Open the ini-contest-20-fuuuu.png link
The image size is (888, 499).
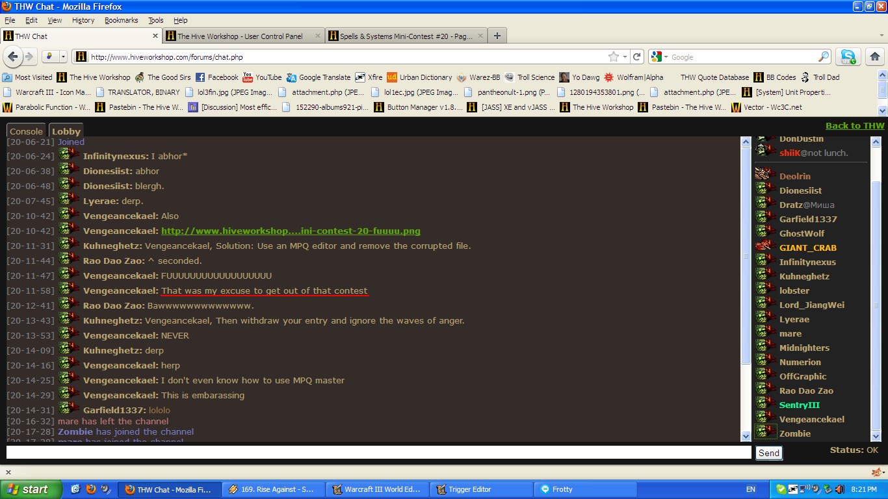[x=291, y=231]
